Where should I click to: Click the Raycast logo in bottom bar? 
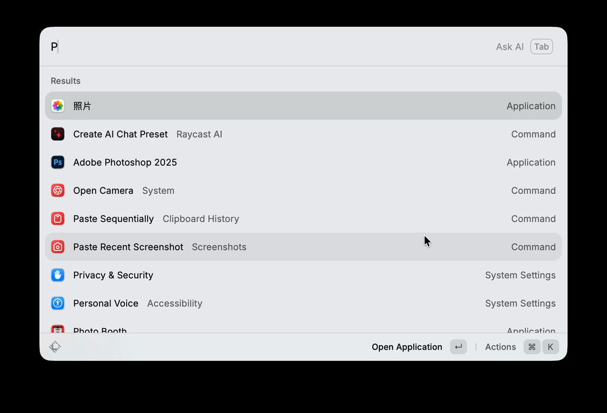pos(55,347)
